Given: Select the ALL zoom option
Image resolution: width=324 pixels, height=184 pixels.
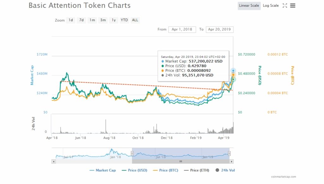Looking at the screenshot, I should [x=135, y=20].
